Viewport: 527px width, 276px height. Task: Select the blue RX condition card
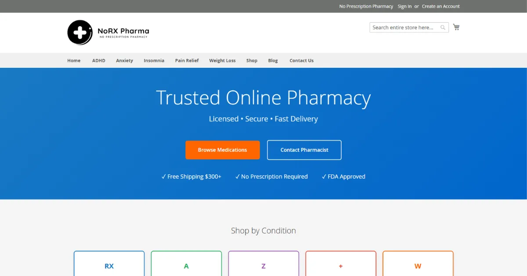pos(109,264)
